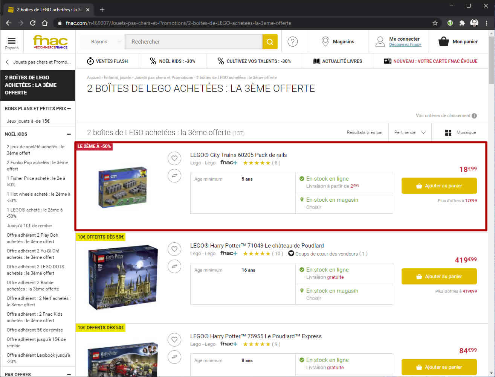The height and width of the screenshot is (377, 495).
Task: Open the browser extensions puzzle icon
Action: (x=462, y=23)
